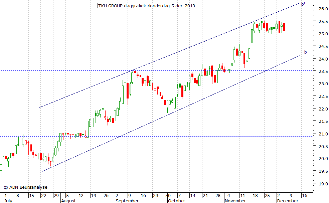
Task: Select the 22.0 price axis label
Action: point(323,109)
